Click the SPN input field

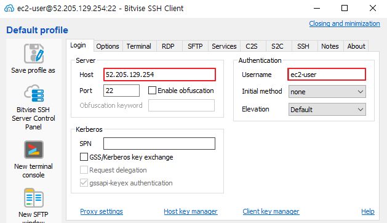[159, 144]
